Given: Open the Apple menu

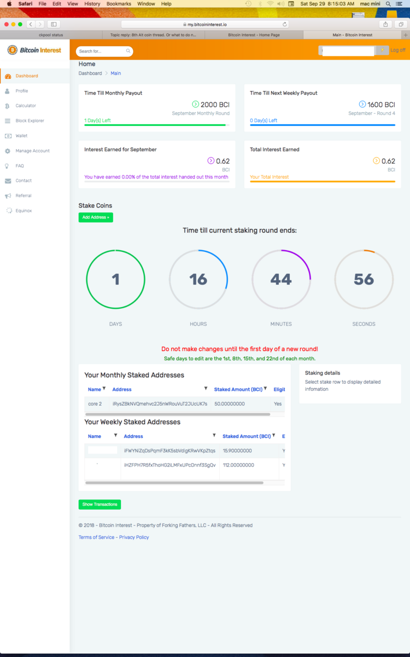Looking at the screenshot, I should [x=9, y=4].
